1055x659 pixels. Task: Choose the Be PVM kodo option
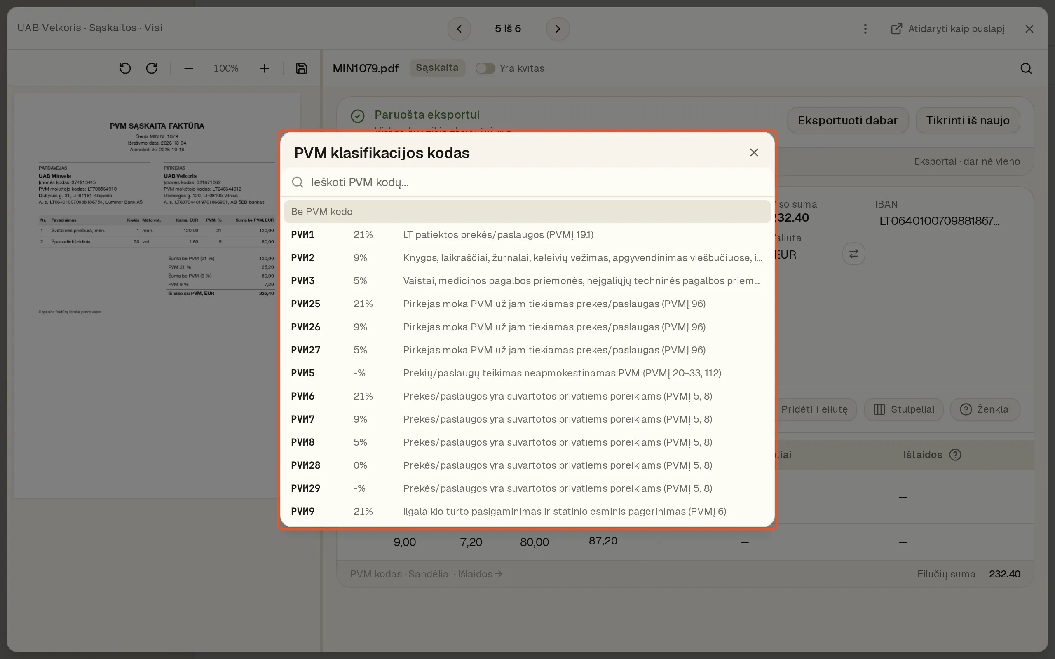pos(527,212)
